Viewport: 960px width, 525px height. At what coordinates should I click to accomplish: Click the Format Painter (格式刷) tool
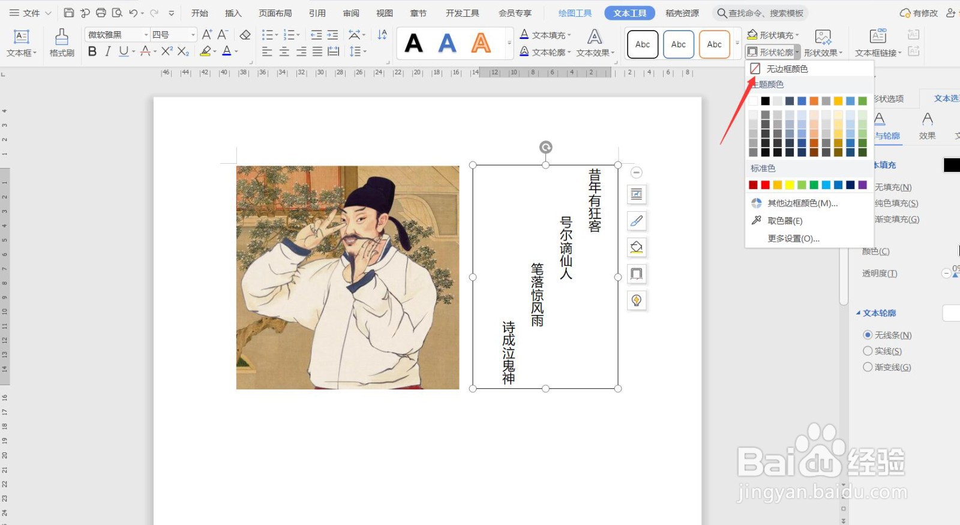click(x=62, y=43)
